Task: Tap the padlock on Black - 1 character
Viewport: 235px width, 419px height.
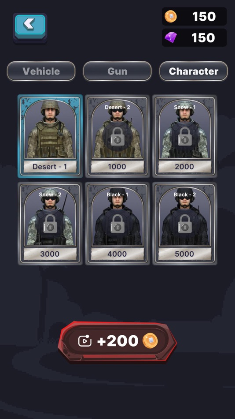Action: tap(117, 224)
